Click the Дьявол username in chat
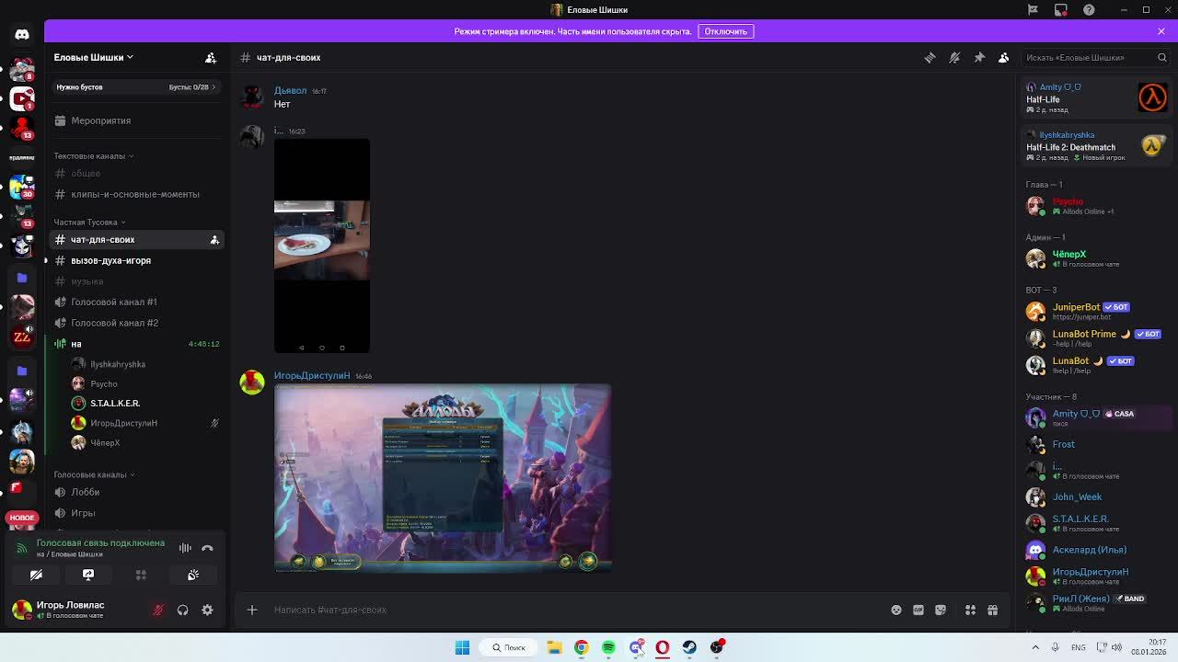This screenshot has height=662, width=1178. click(290, 90)
